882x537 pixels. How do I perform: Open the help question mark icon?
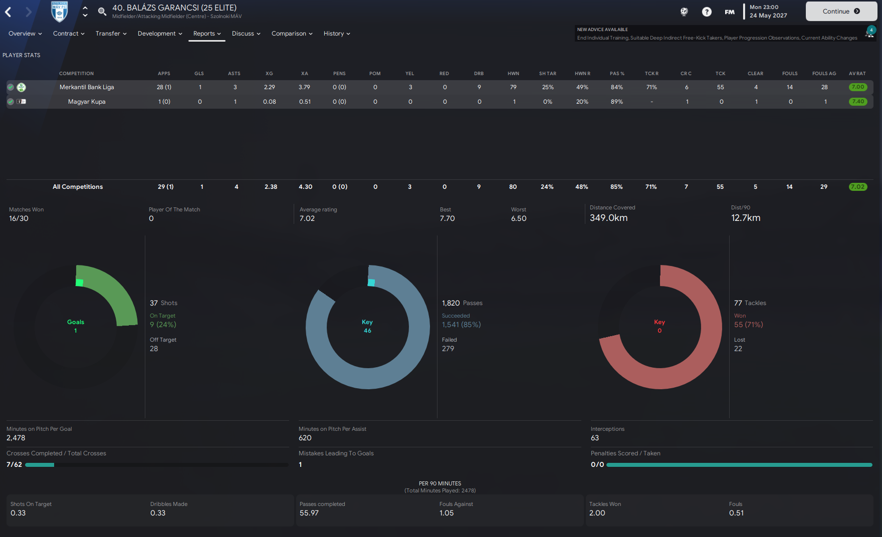[707, 12]
